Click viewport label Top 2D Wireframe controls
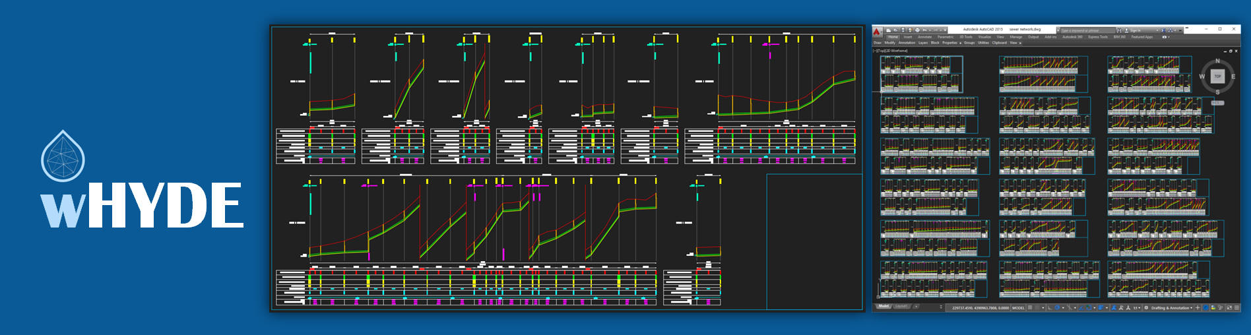Viewport: 1251px width, 335px height. pos(890,51)
